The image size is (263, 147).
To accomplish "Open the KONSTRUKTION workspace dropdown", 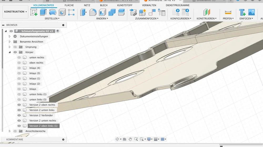I will coord(16,12).
